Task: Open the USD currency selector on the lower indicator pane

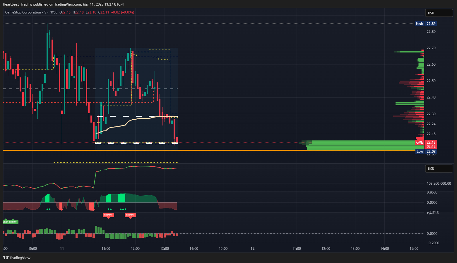Action: (439, 169)
